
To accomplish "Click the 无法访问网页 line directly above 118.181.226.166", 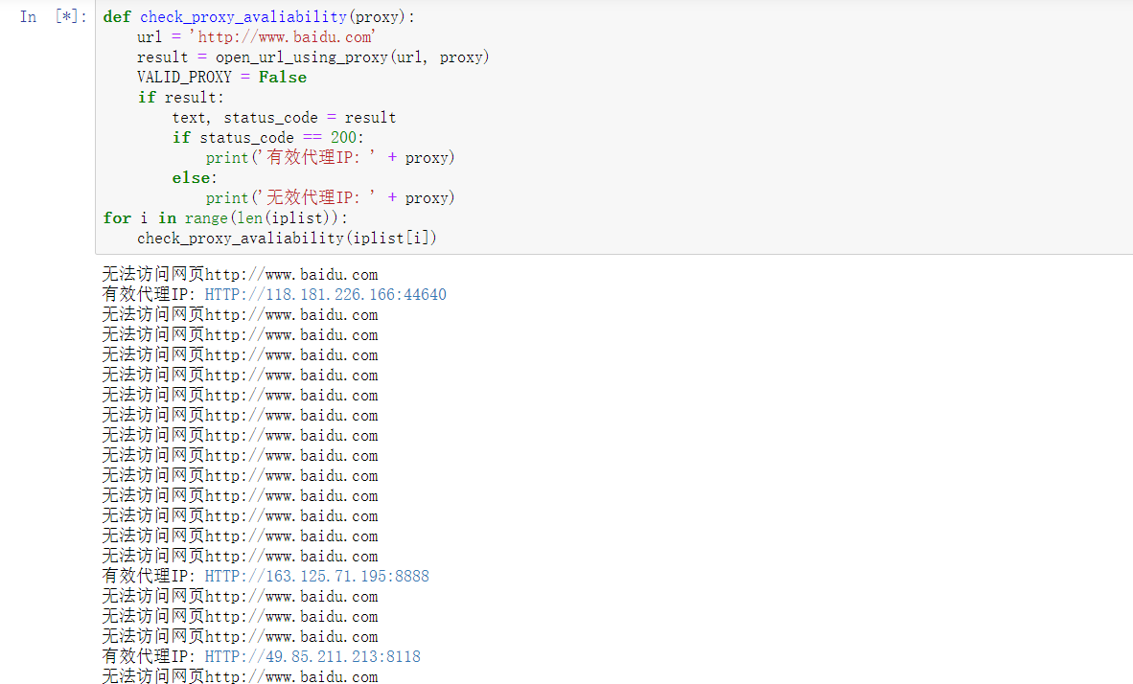I will (x=240, y=275).
